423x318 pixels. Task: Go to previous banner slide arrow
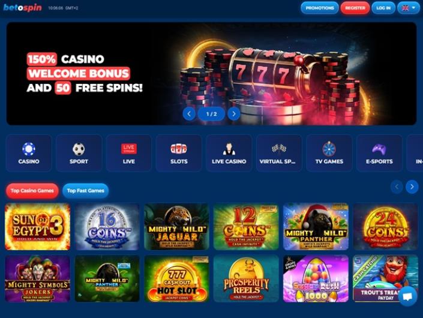coord(189,114)
